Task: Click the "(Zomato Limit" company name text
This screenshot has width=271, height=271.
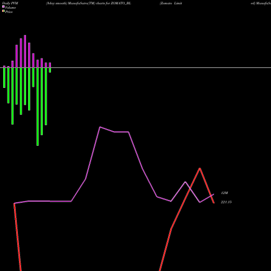Action: coord(171,3)
